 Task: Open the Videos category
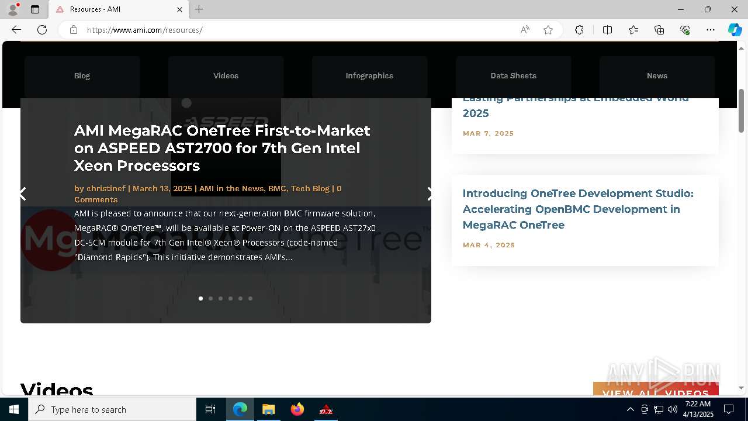(x=226, y=76)
